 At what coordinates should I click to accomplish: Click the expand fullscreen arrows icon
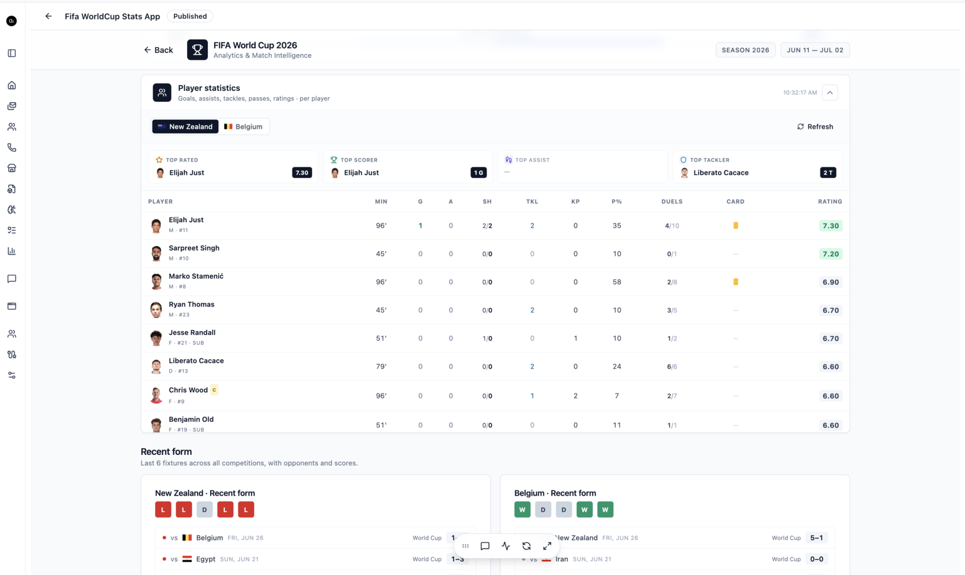547,546
